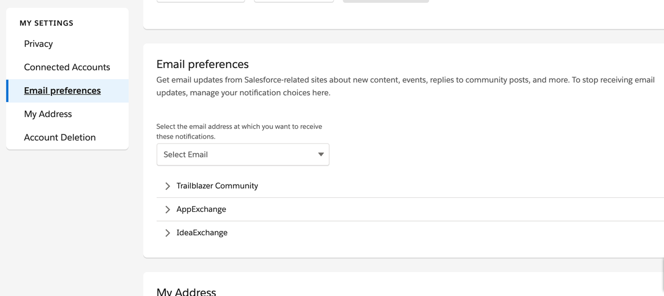
Task: Open Account Deletion in sidebar
Action: coord(60,137)
